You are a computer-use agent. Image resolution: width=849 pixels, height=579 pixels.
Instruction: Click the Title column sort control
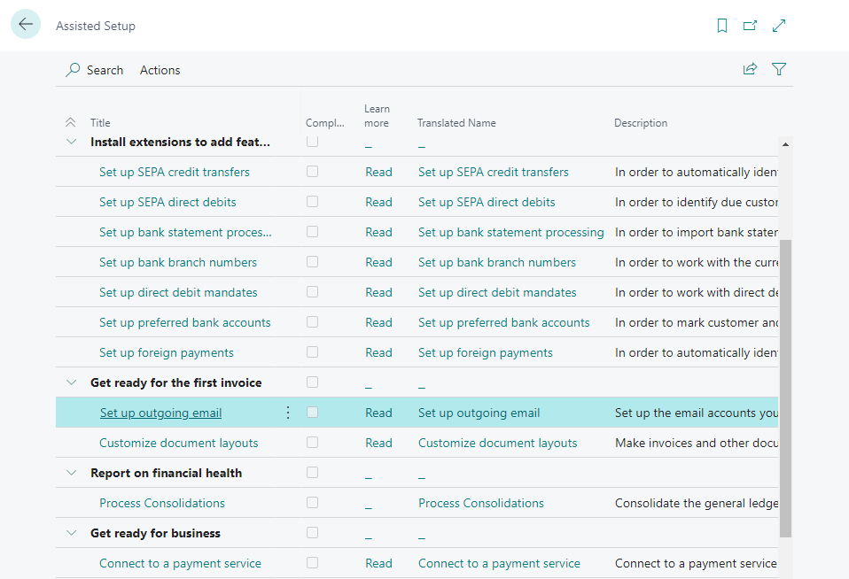coord(72,122)
